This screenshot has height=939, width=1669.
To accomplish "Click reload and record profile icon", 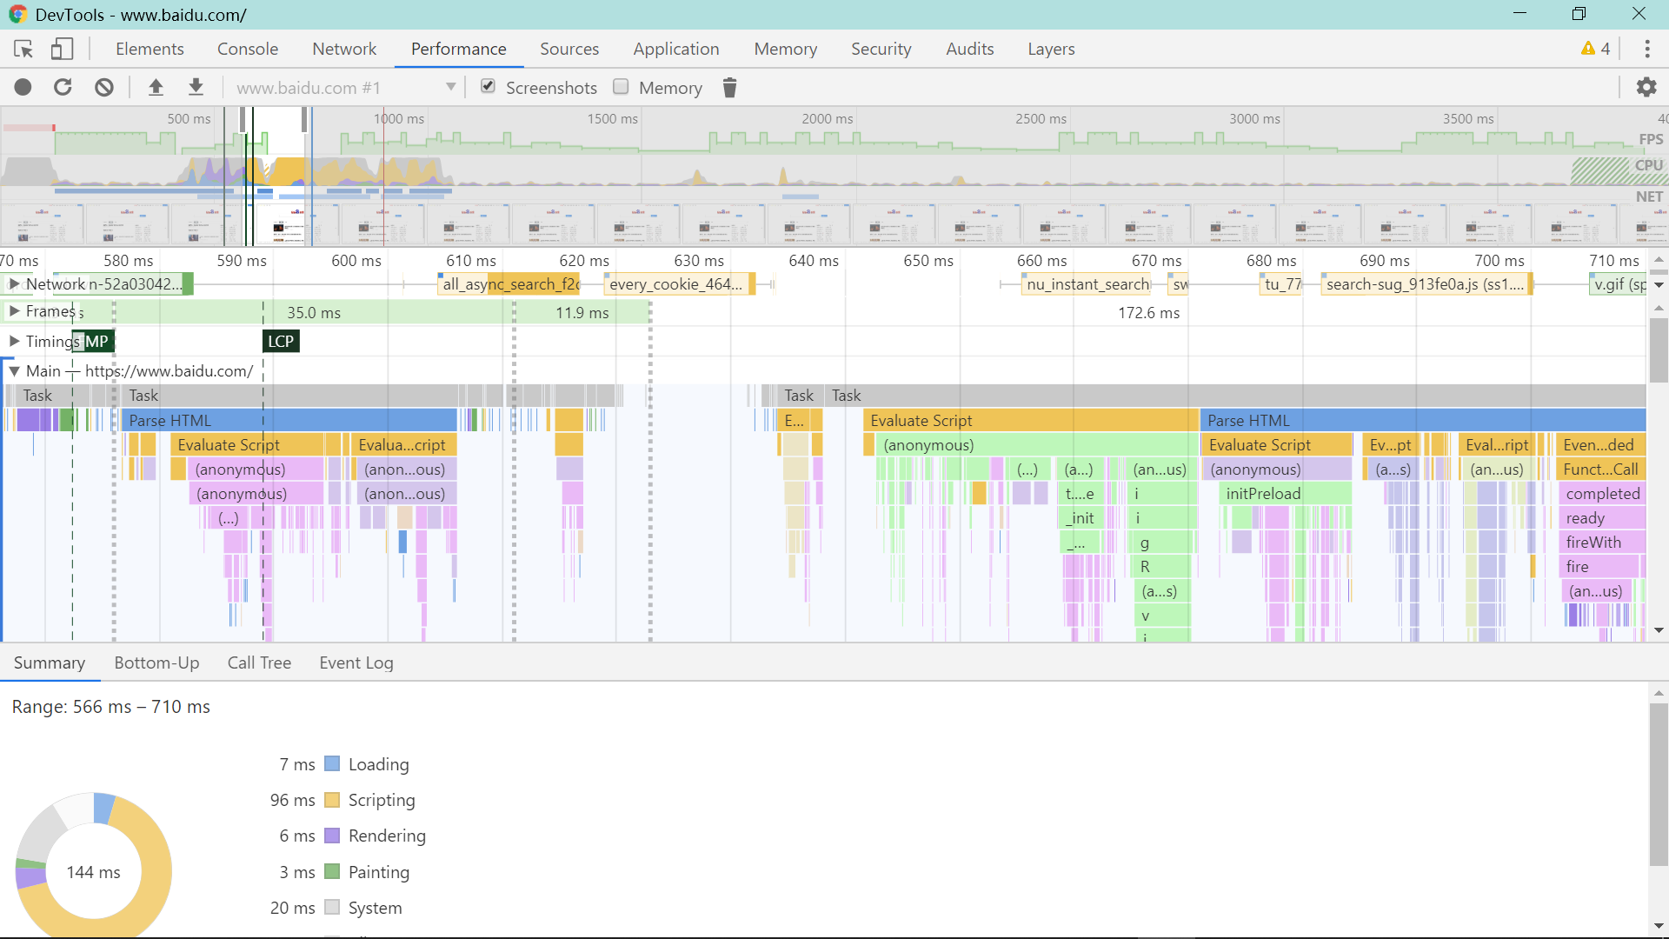I will point(63,88).
